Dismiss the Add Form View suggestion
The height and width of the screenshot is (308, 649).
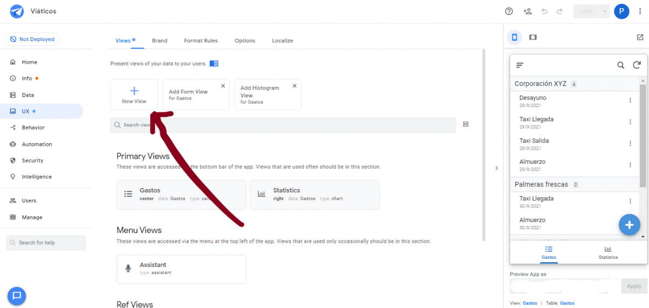pos(223,86)
